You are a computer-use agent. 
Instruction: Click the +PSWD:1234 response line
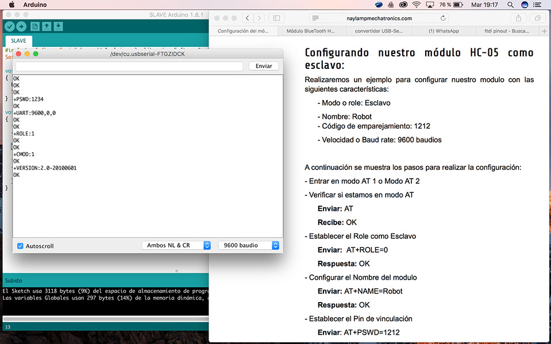(x=29, y=99)
